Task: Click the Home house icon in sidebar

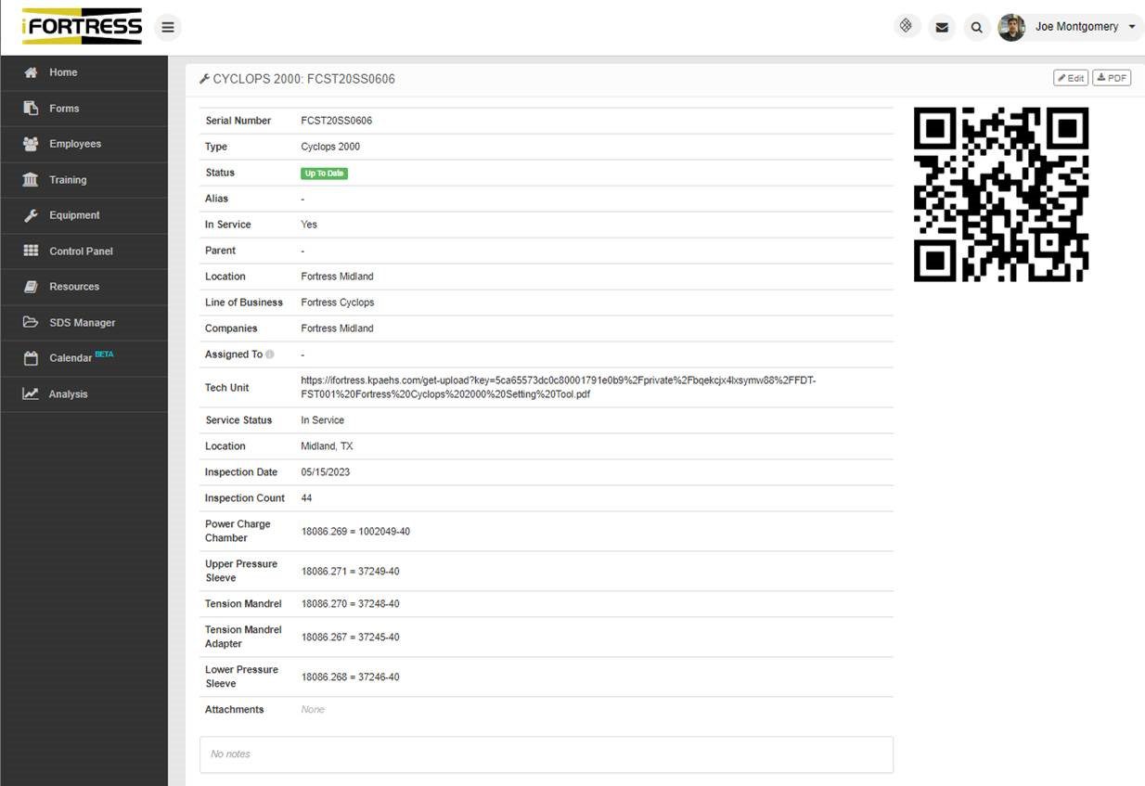Action: 31,72
